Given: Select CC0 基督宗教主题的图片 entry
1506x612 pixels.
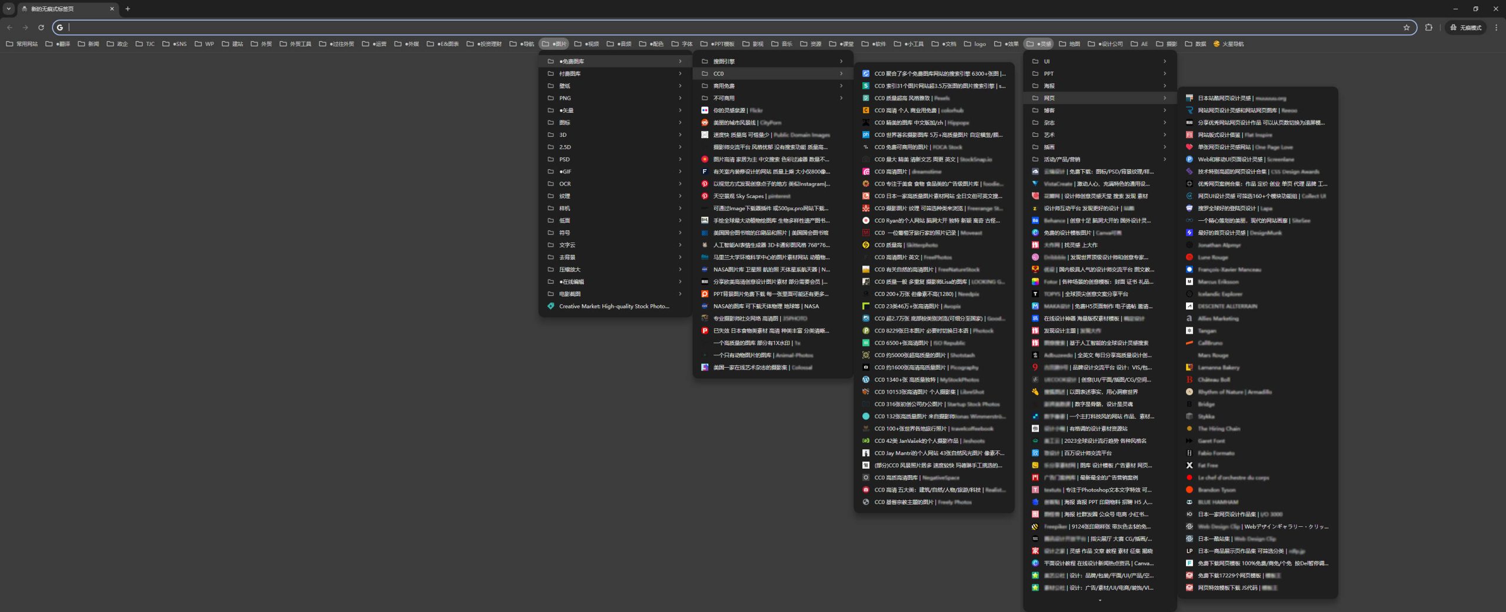Looking at the screenshot, I should point(934,502).
